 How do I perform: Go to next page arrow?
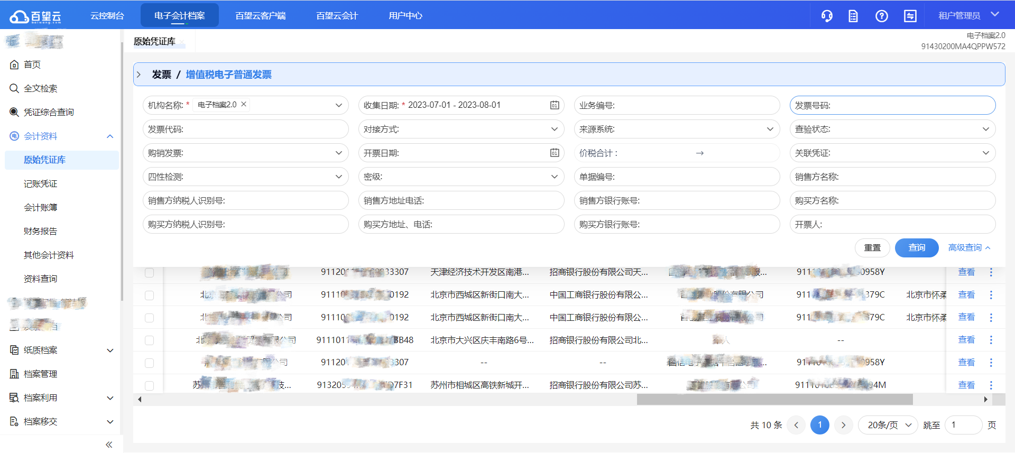click(x=844, y=425)
